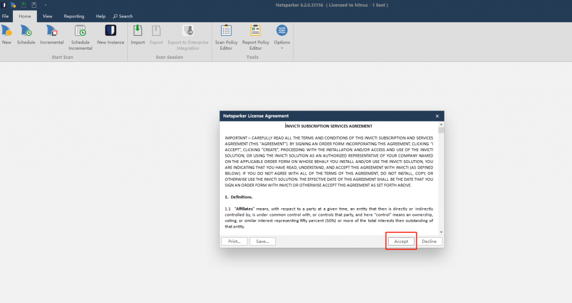
Task: Expand the Options dropdown arrow
Action: click(282, 48)
